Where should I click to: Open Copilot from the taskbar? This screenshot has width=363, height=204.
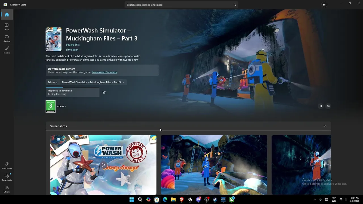click(148, 199)
